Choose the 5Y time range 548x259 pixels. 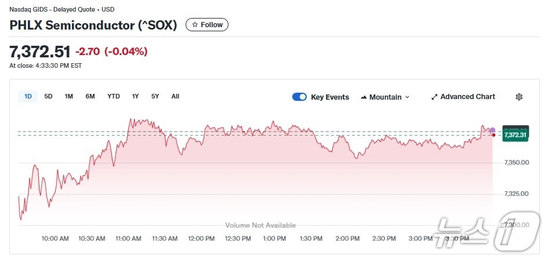[155, 97]
